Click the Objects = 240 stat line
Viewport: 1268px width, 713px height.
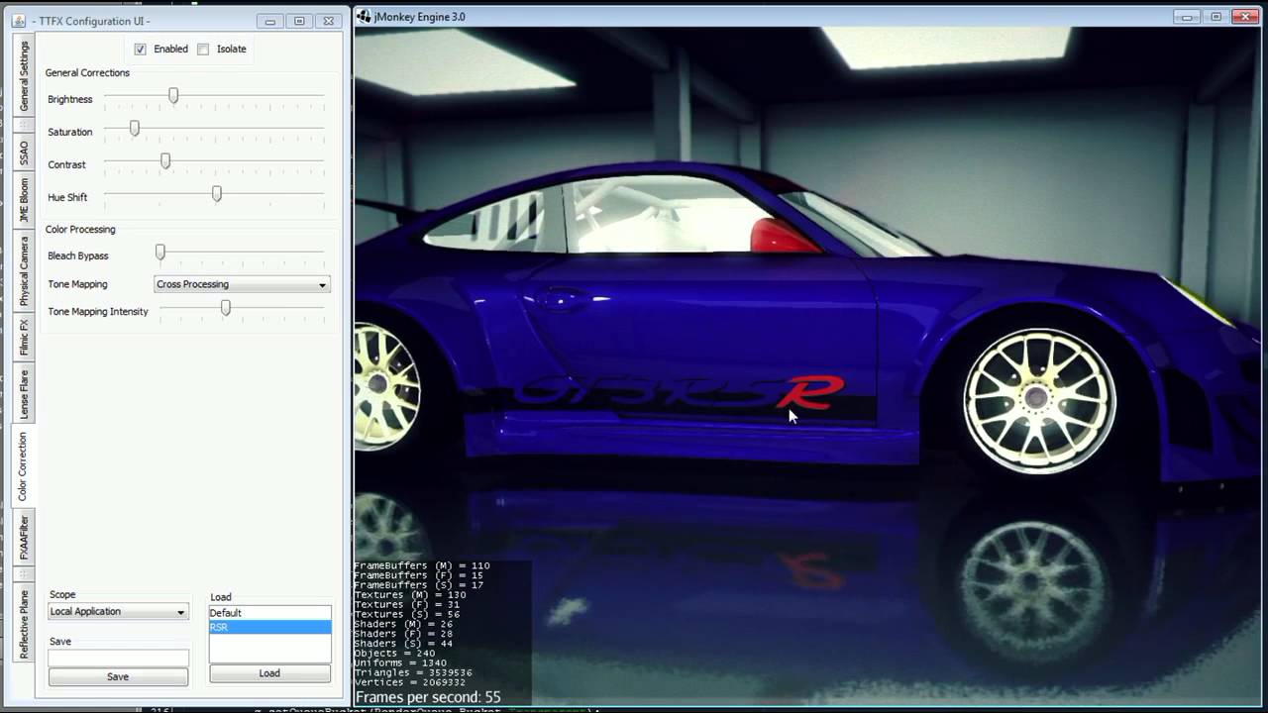pyautogui.click(x=393, y=654)
